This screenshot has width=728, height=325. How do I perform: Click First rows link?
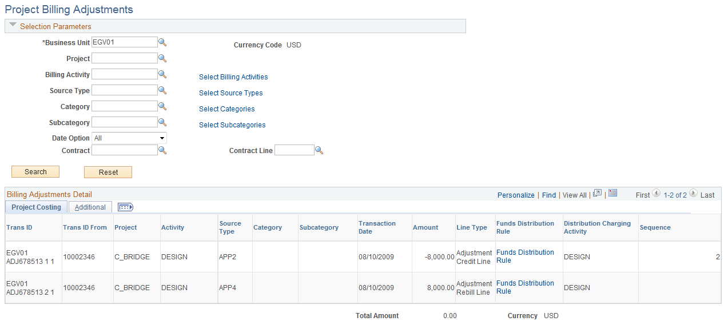643,195
